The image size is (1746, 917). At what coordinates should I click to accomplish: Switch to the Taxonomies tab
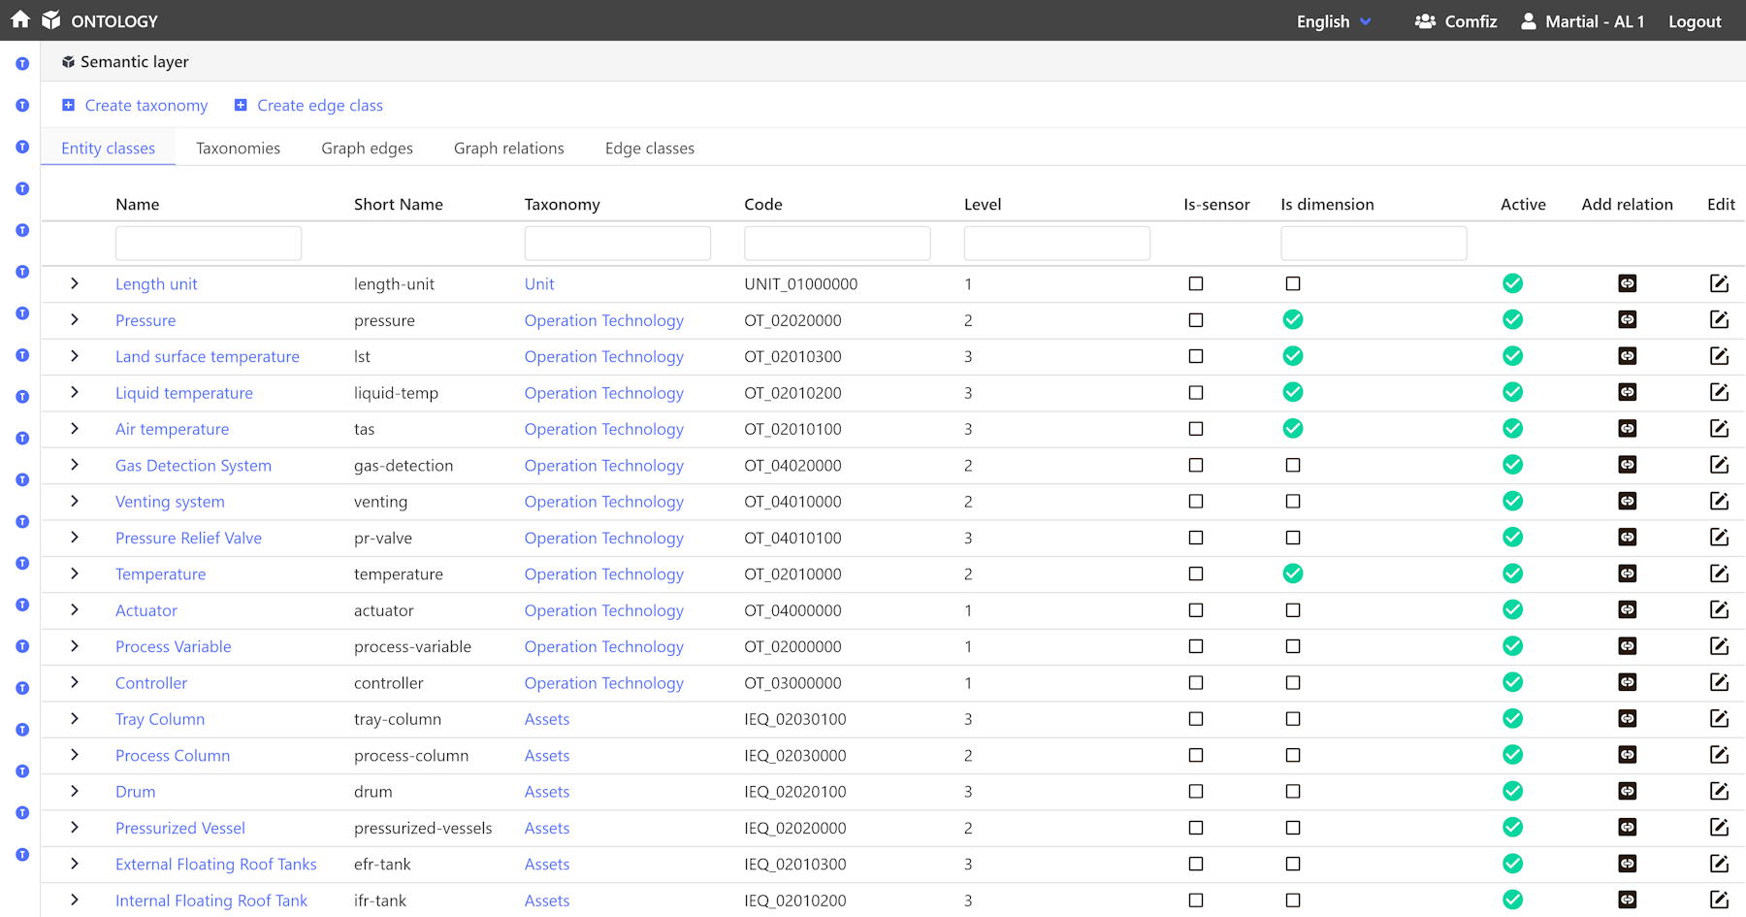pos(238,148)
